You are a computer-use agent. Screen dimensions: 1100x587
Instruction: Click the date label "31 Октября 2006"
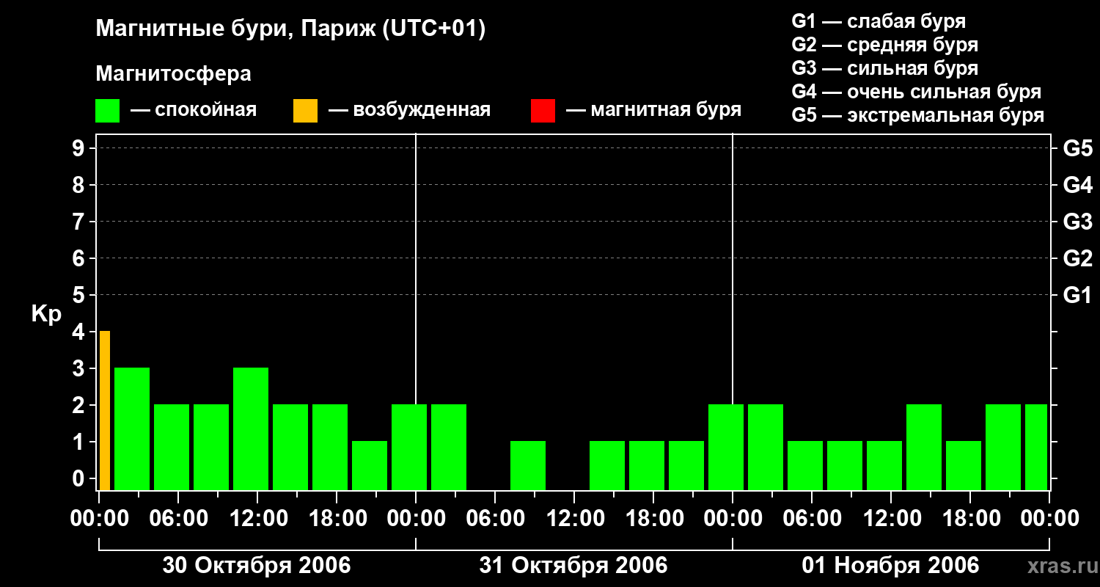click(573, 565)
